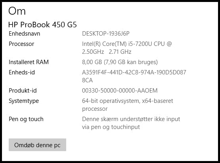220x163 pixels.
Task: Select the Processor label
Action: pyautogui.click(x=21, y=44)
